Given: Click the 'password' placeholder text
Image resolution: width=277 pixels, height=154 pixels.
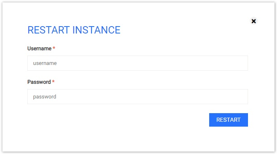Looking at the screenshot, I should (45, 97).
